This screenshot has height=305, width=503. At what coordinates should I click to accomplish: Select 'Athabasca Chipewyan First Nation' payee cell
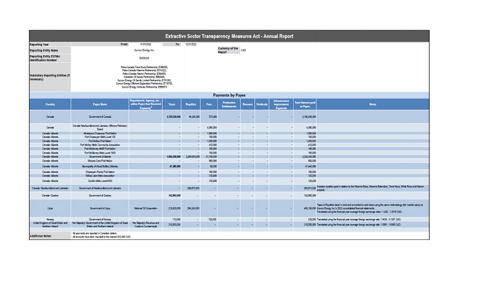tap(100, 133)
